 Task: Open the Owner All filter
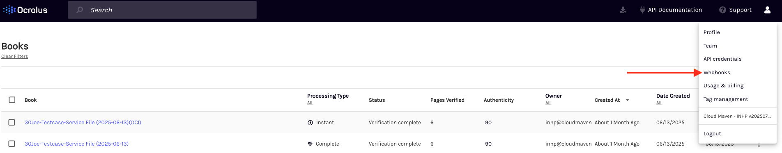548,103
